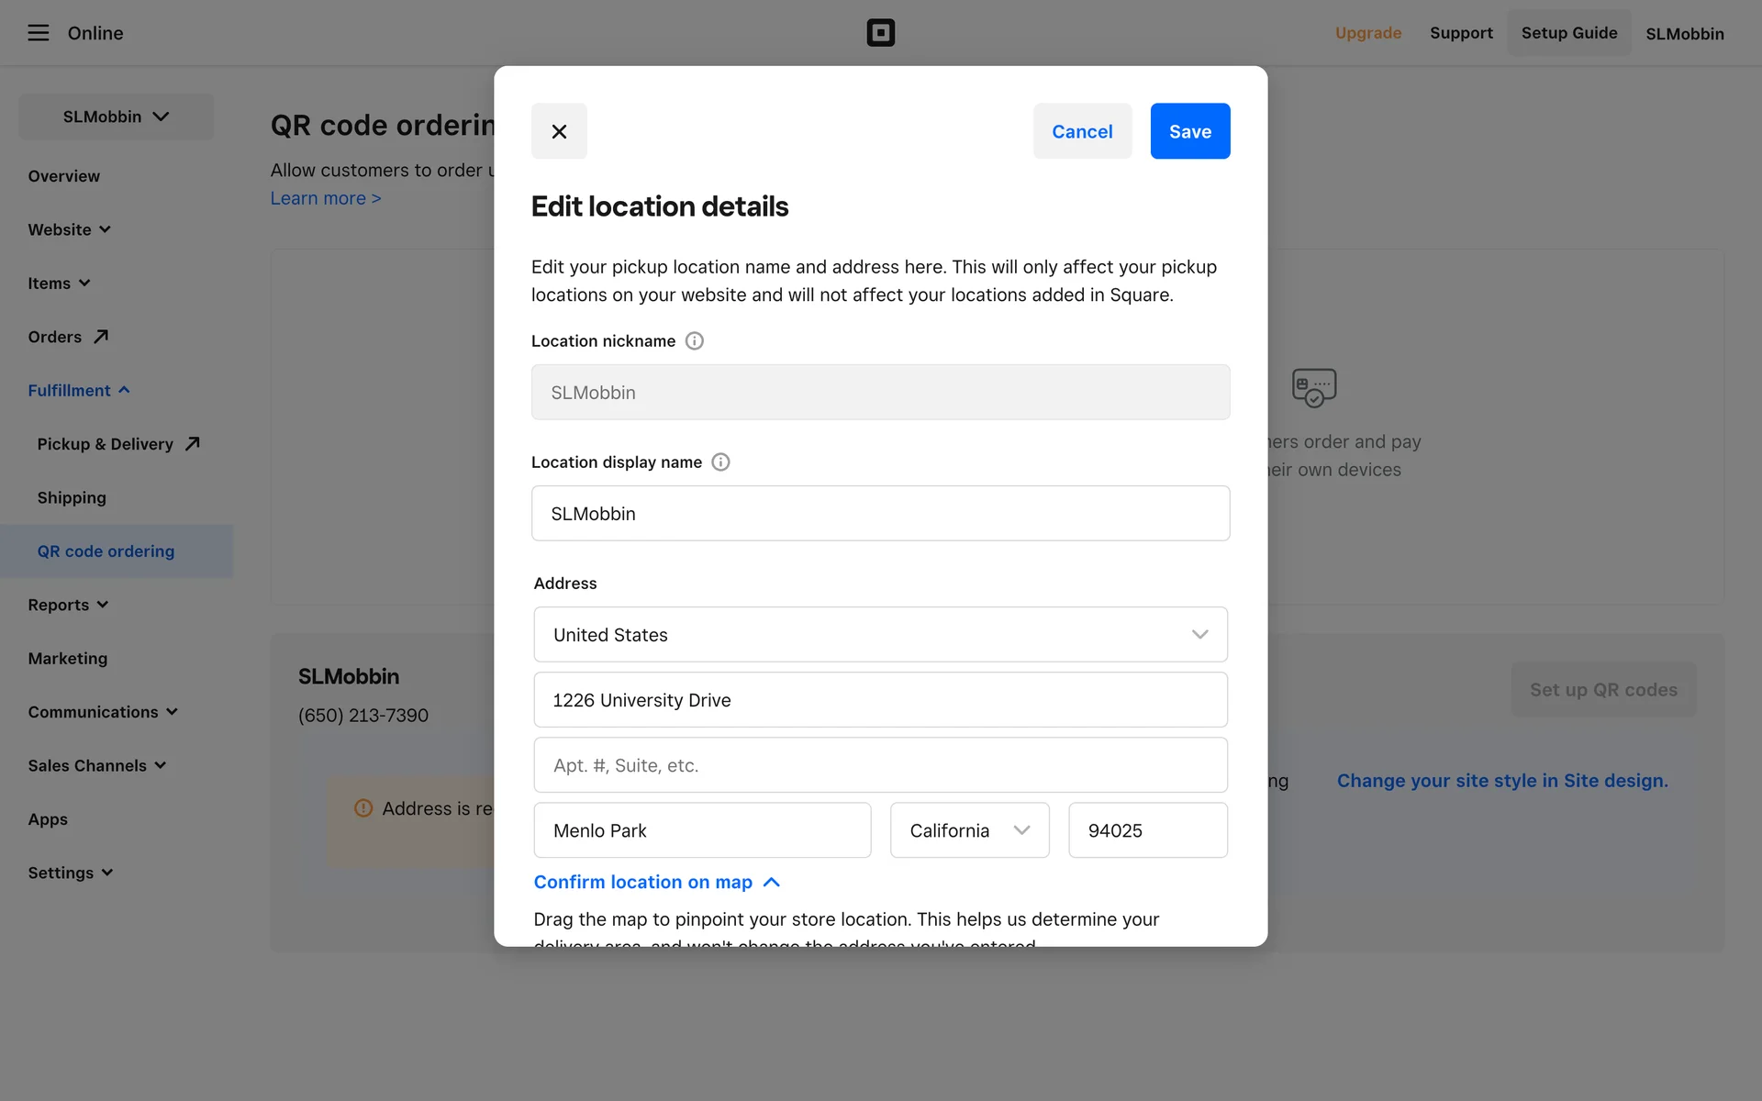Screen dimensions: 1762x1101
Task: Click the Square logo icon
Action: [x=880, y=33]
